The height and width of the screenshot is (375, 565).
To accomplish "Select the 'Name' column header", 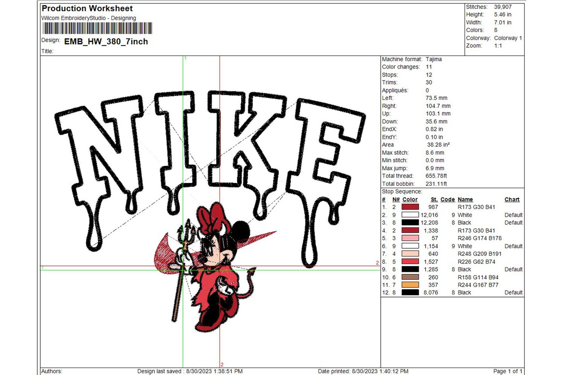I will click(x=465, y=200).
